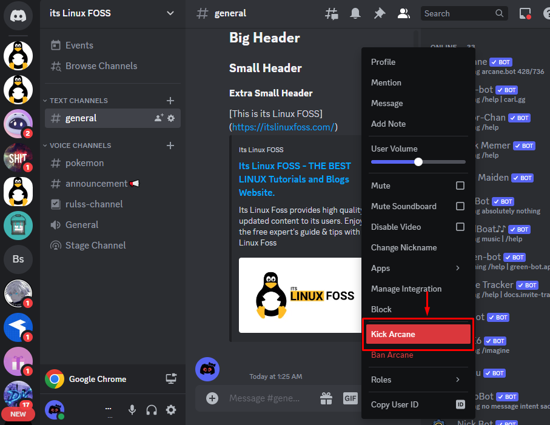Open Its Linux FOSS embed title link
Viewport: 550px width, 425px height.
[x=295, y=179]
